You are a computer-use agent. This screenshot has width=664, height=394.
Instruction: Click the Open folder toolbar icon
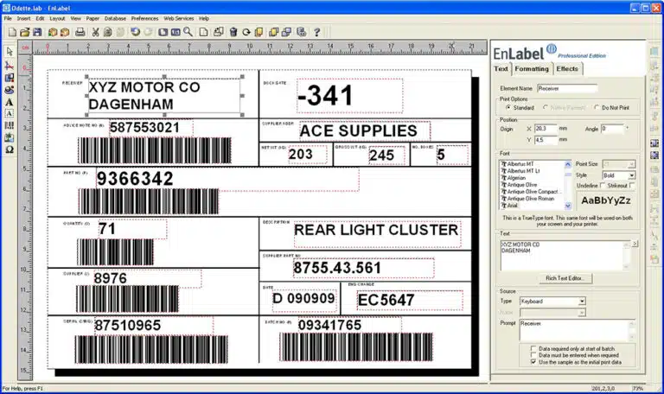(x=24, y=32)
